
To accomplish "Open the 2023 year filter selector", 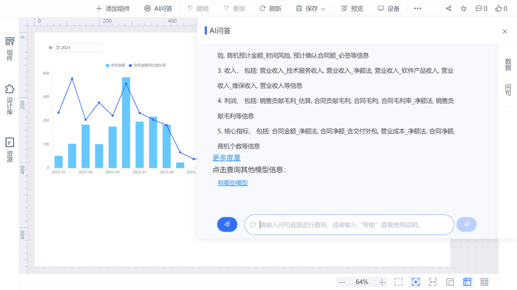I will point(79,47).
